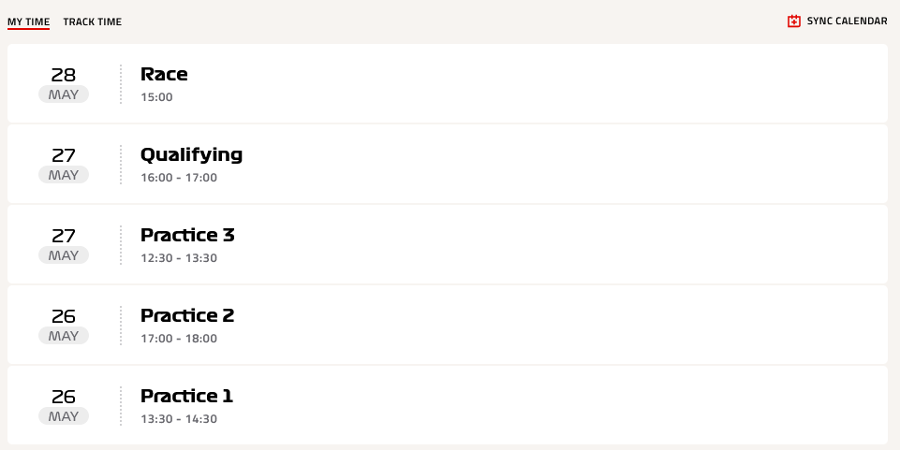This screenshot has height=450, width=900.
Task: Click the Race start time 15:00
Action: click(156, 97)
